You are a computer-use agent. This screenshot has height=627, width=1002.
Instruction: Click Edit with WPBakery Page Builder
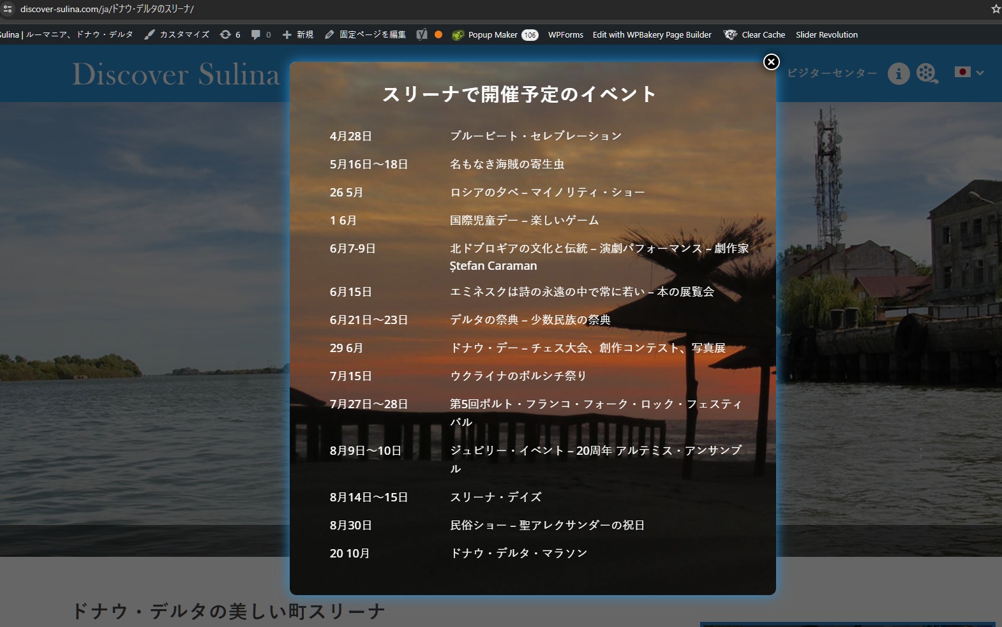click(x=652, y=35)
